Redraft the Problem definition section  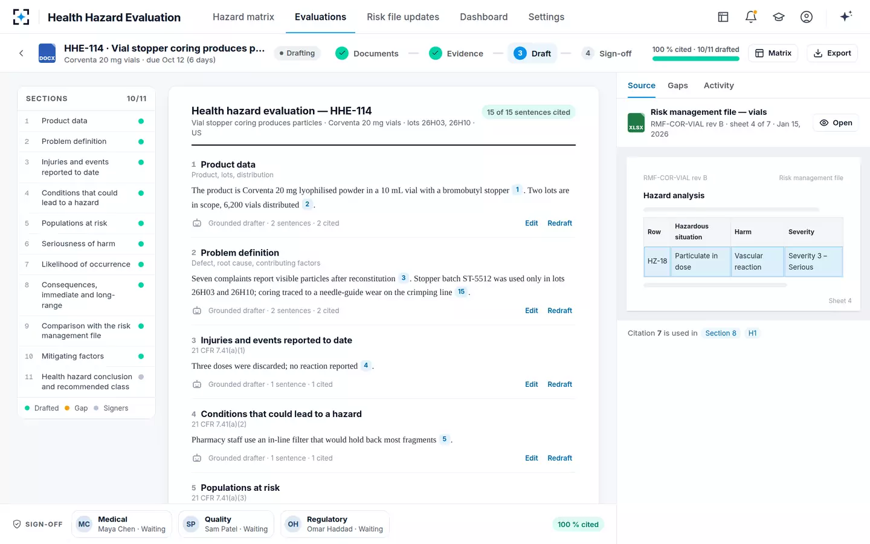(x=560, y=311)
